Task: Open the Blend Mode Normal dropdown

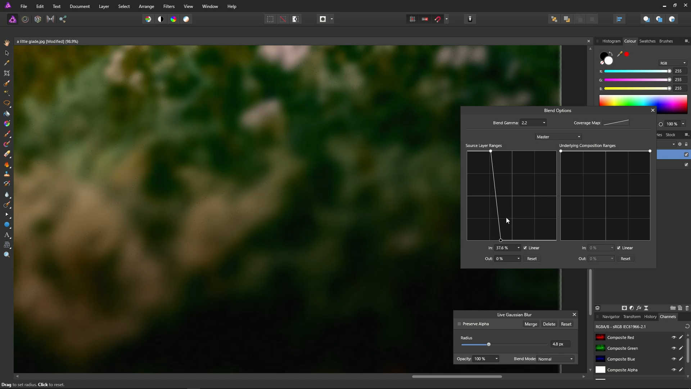Action: click(x=555, y=359)
